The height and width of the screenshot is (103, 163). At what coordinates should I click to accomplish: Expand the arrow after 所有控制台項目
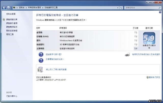point(43,8)
